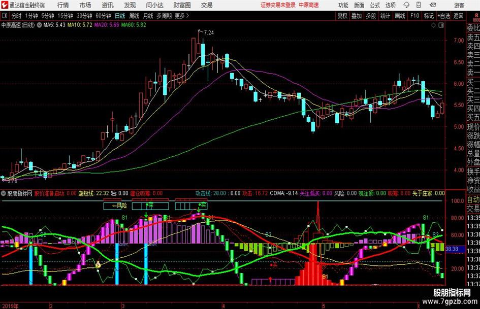Switch to the 30分钟 period tab

click(x=84, y=16)
